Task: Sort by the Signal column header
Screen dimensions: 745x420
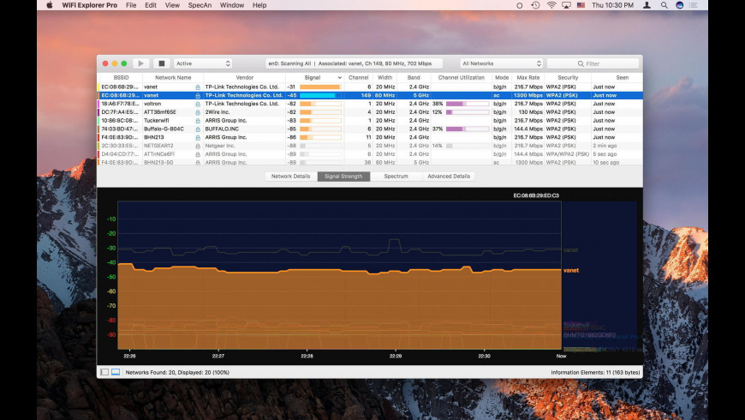Action: 314,77
